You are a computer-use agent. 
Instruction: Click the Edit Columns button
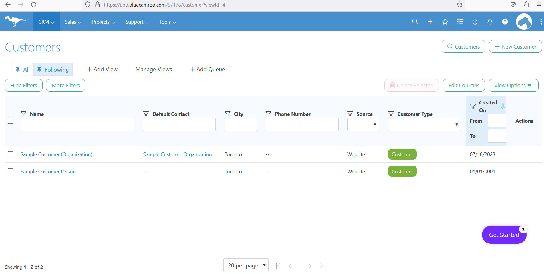click(464, 85)
